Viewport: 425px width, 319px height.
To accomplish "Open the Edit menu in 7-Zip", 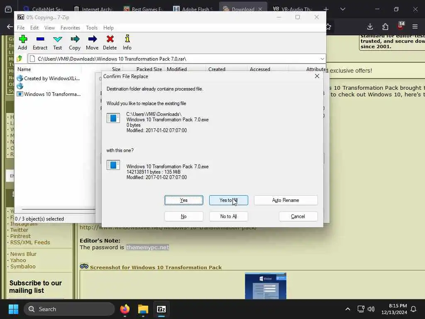I will [x=34, y=28].
